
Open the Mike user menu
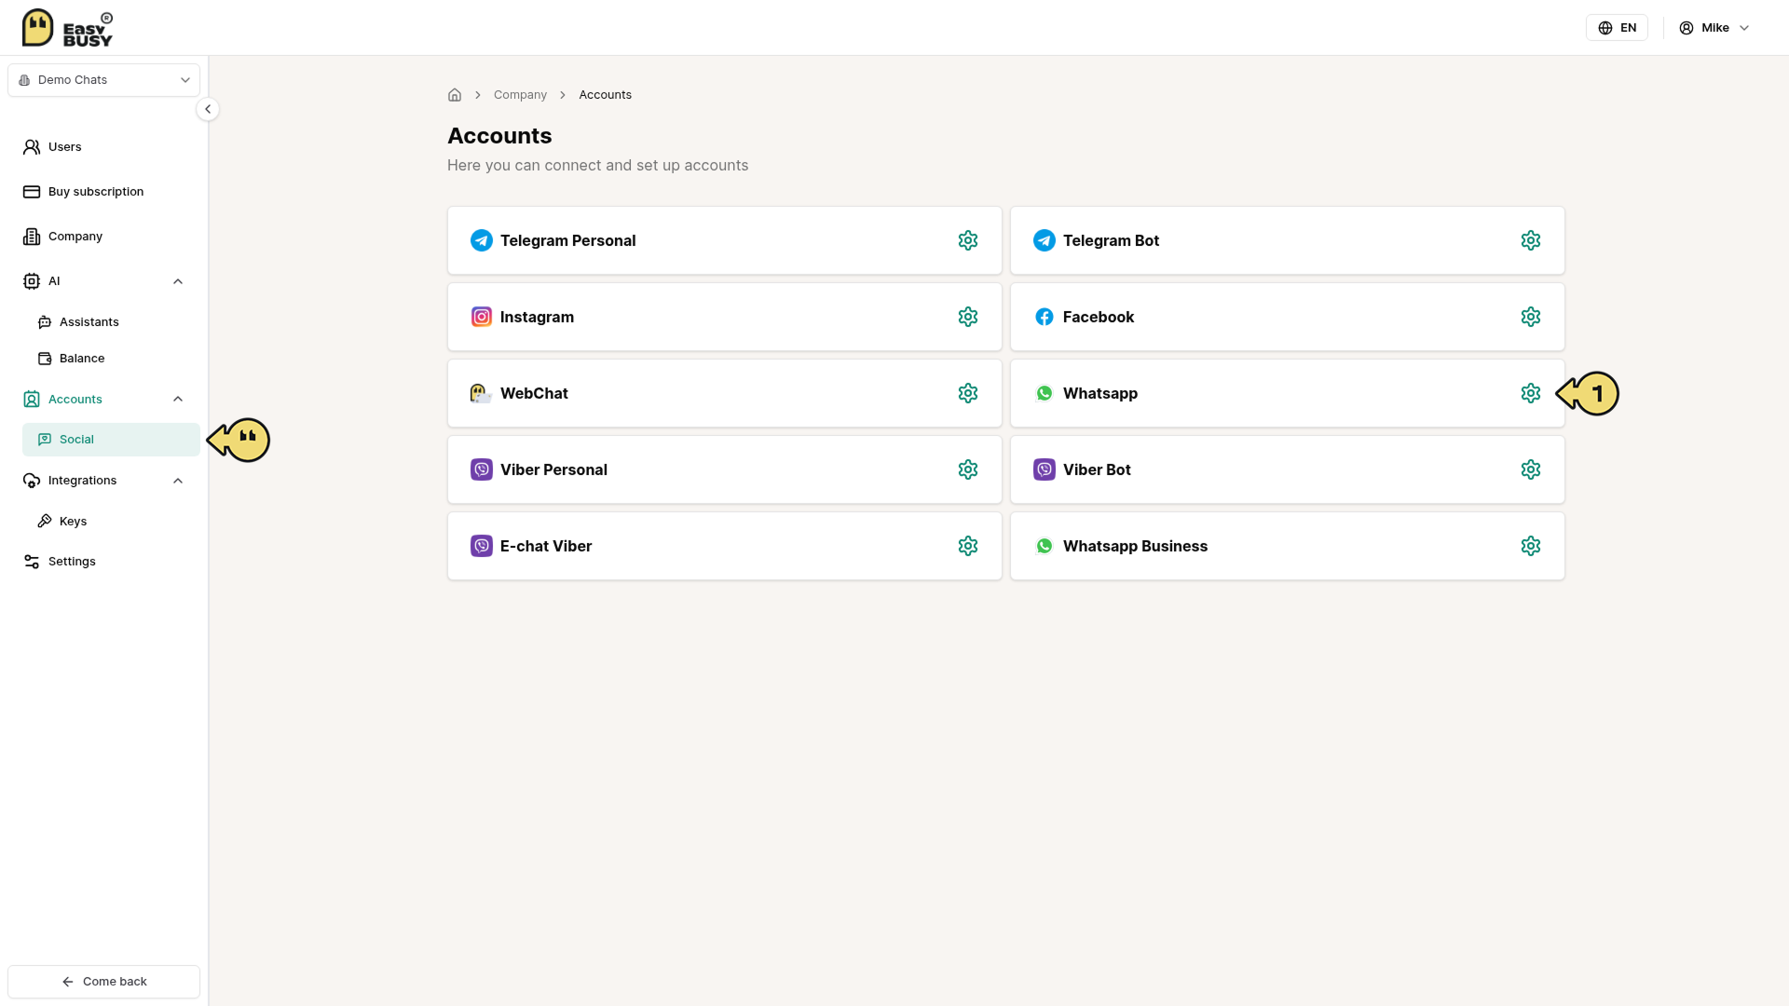click(x=1714, y=28)
